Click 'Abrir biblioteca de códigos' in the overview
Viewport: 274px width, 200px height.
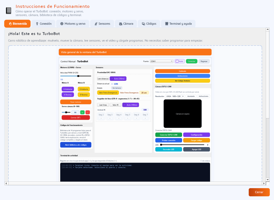point(76,145)
